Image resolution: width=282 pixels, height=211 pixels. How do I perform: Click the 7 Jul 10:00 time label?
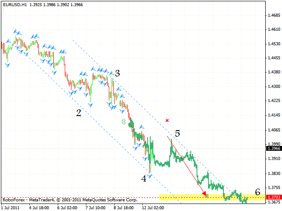click(x=95, y=208)
